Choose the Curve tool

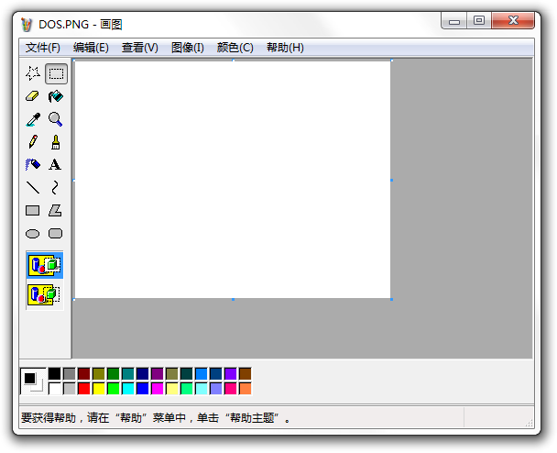pyautogui.click(x=56, y=188)
